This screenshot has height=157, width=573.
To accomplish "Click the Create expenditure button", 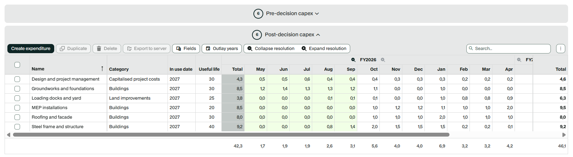I will coord(31,49).
